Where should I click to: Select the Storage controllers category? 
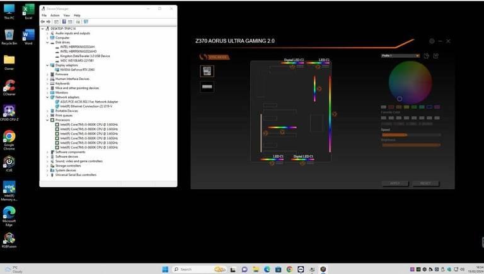[68, 166]
